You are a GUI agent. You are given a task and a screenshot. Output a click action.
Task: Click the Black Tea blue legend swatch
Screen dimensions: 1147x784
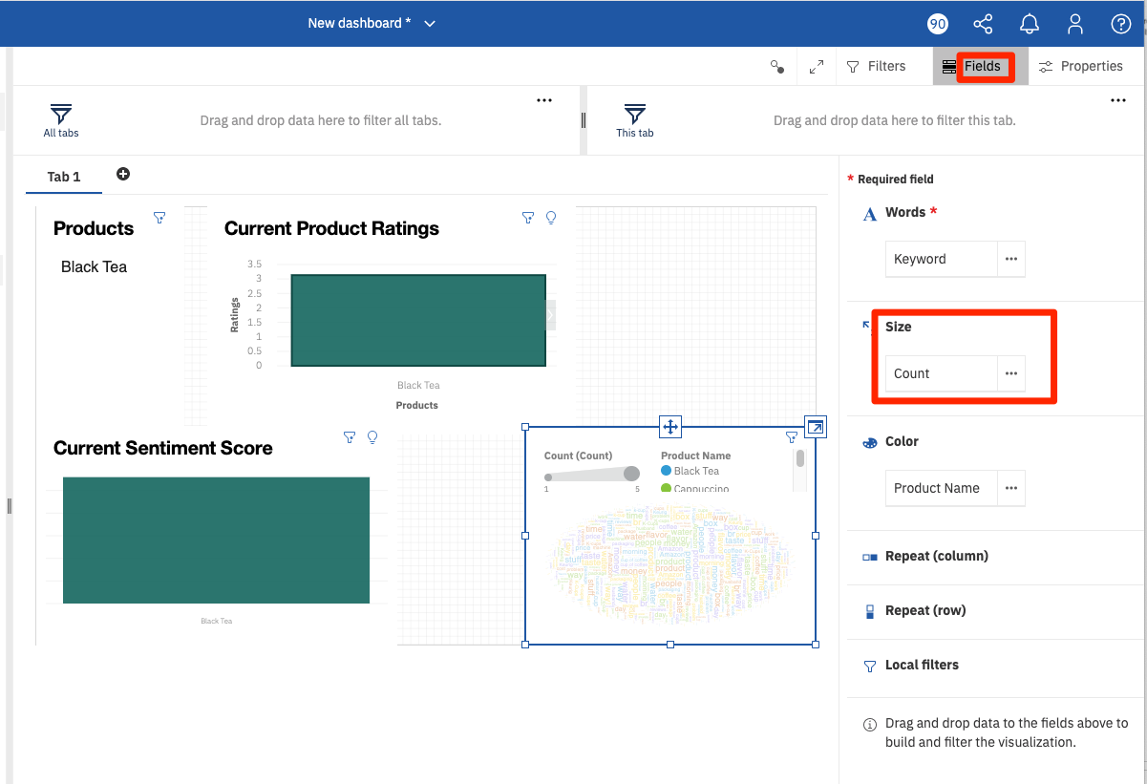667,471
